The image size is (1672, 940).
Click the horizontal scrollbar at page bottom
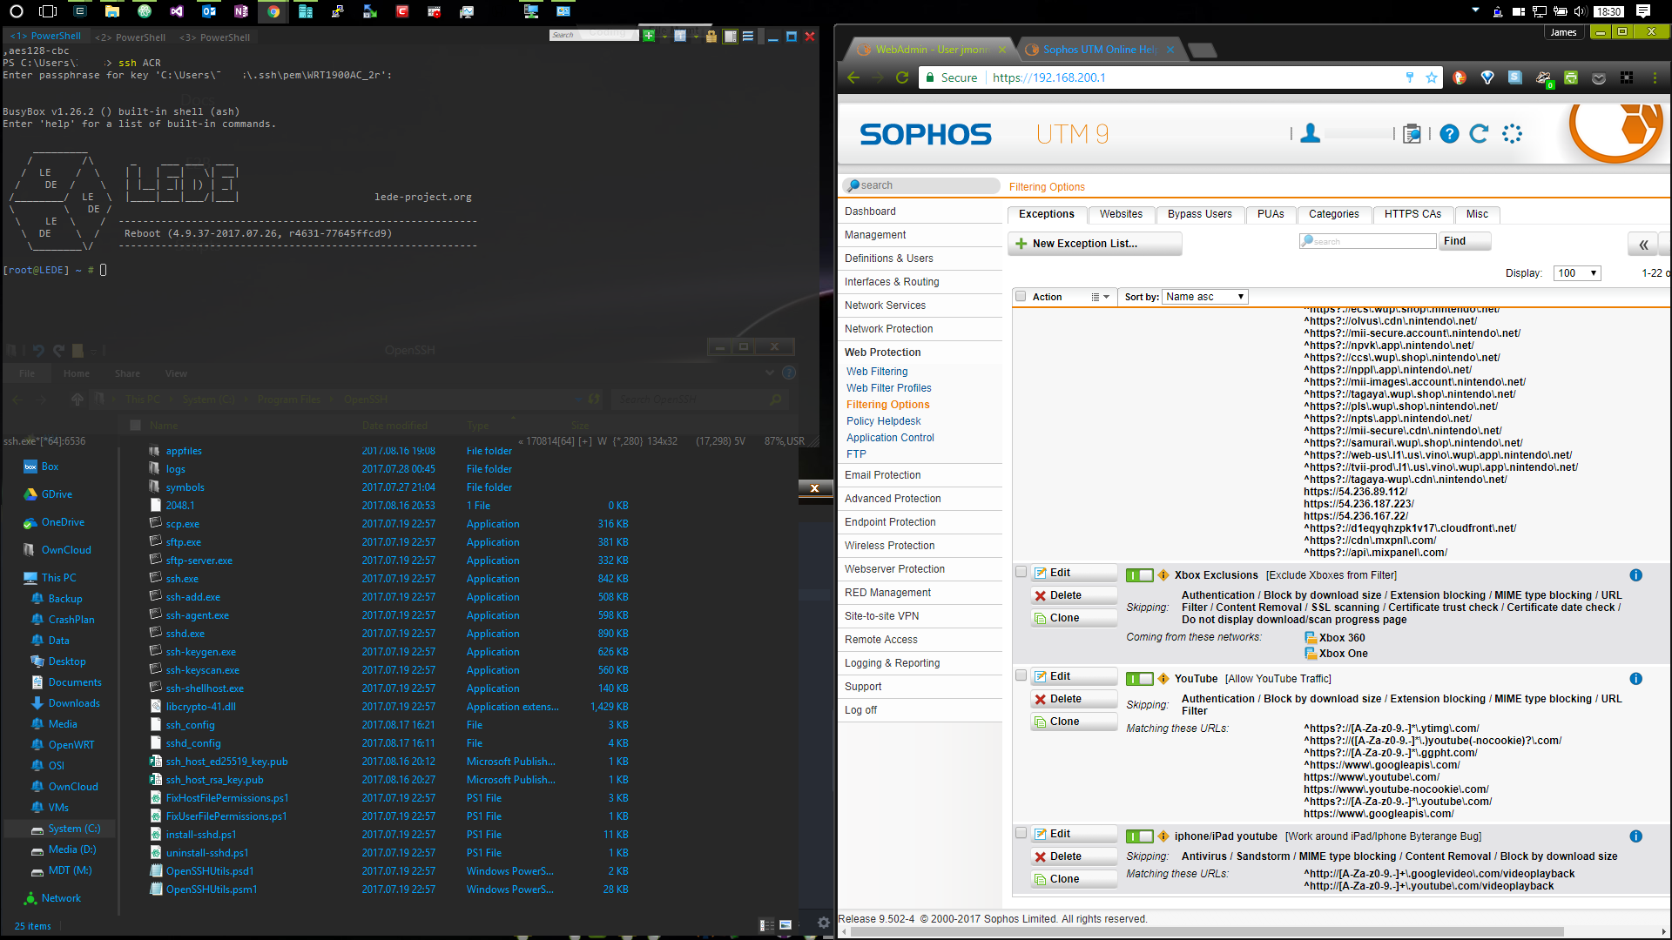click(1208, 932)
